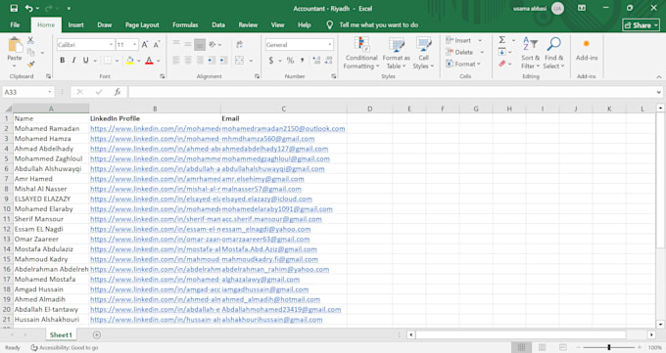
Task: Switch to the Data tab
Action: 218,25
